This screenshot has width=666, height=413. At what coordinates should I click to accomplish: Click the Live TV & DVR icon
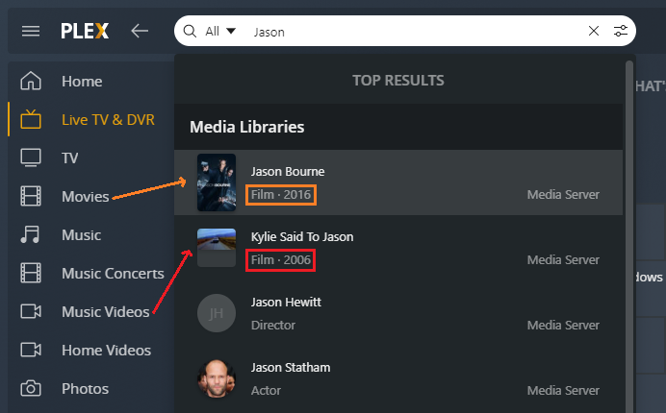coord(31,119)
